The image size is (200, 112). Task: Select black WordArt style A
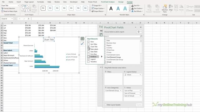tap(111, 9)
